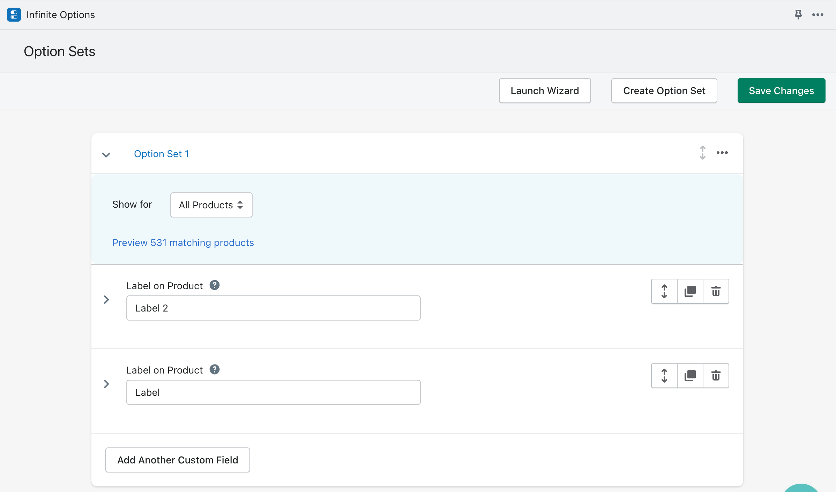Pin the Infinite Options app

(798, 15)
